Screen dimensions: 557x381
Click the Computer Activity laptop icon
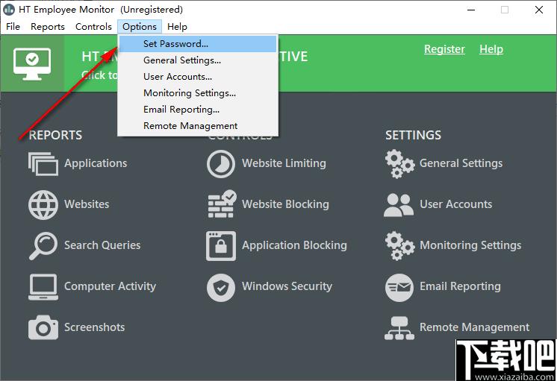(43, 286)
